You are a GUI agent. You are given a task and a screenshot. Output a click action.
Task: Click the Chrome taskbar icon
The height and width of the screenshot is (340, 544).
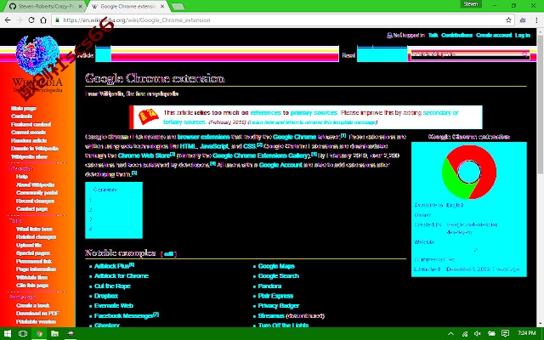[x=39, y=333]
